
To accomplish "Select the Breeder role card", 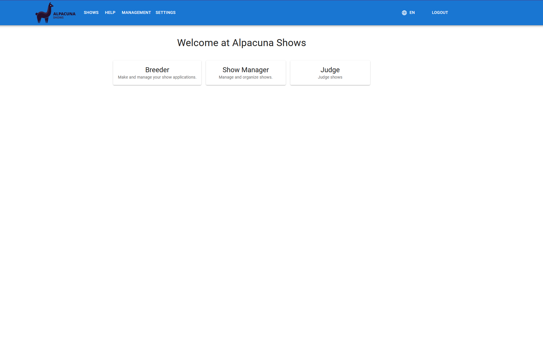I will point(157,73).
